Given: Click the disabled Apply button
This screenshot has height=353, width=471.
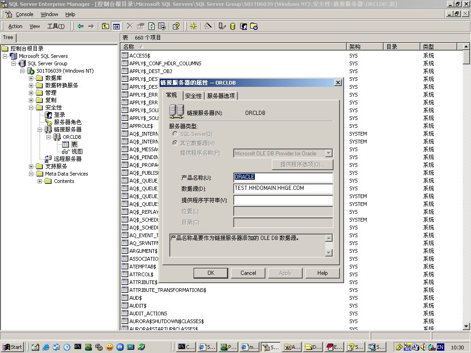Looking at the screenshot, I should [285, 273].
